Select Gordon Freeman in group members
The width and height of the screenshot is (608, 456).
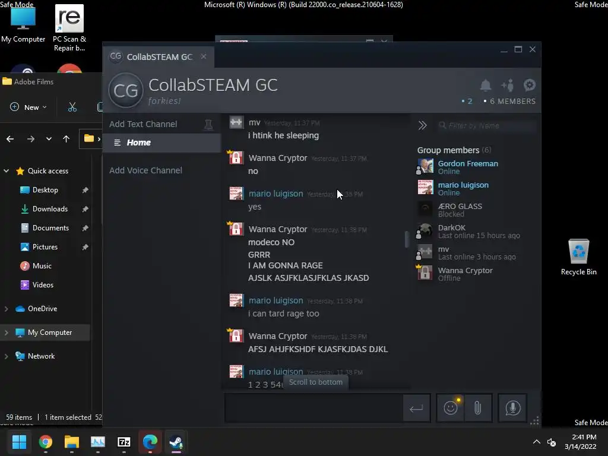477,167
